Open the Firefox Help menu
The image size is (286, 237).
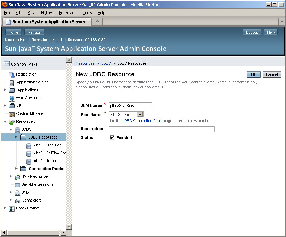click(101, 13)
